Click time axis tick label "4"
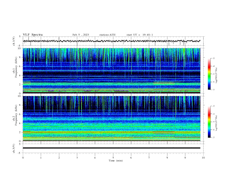229x177 pixels. [x=95, y=158]
